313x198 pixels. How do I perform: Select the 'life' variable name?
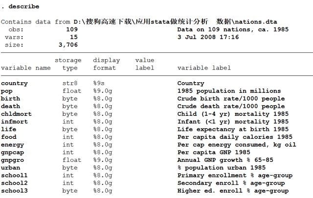pos(9,129)
